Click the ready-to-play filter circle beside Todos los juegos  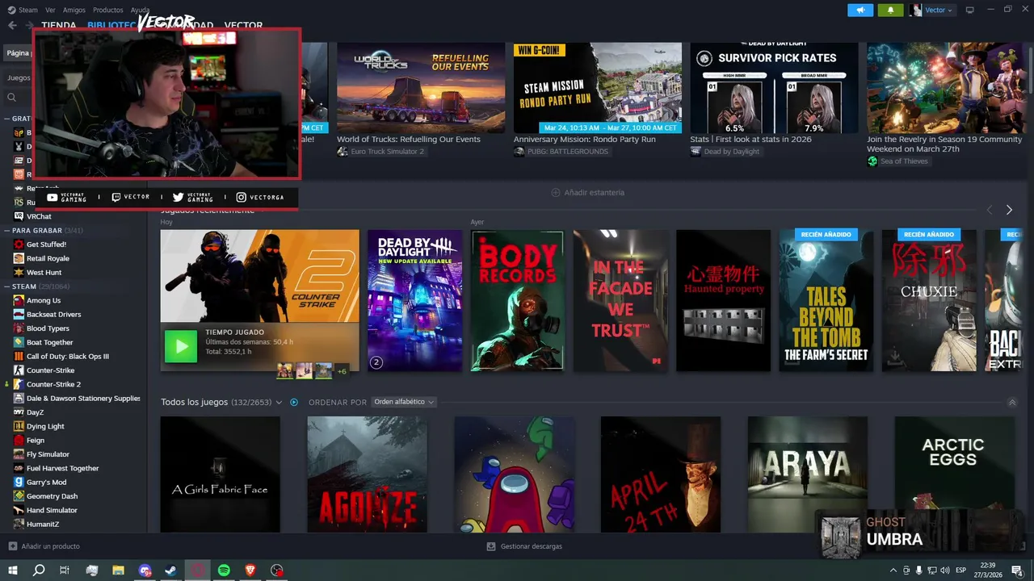click(294, 402)
